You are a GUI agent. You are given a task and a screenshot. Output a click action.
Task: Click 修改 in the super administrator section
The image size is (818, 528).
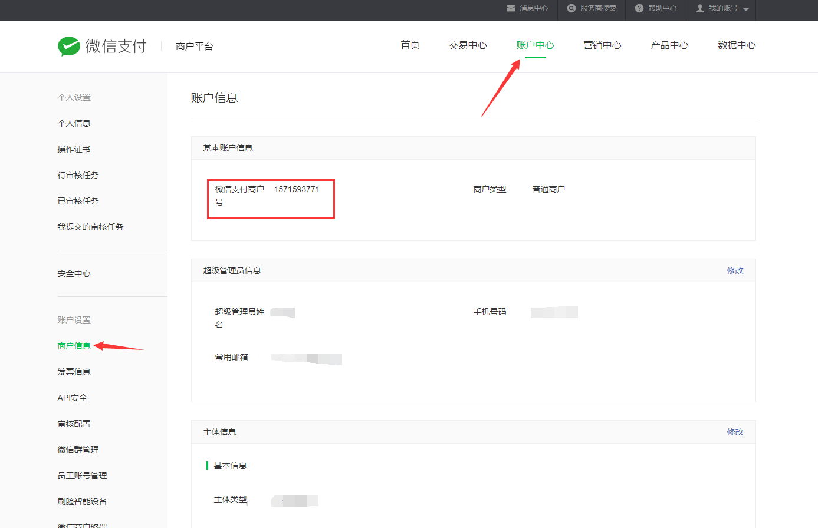click(735, 270)
